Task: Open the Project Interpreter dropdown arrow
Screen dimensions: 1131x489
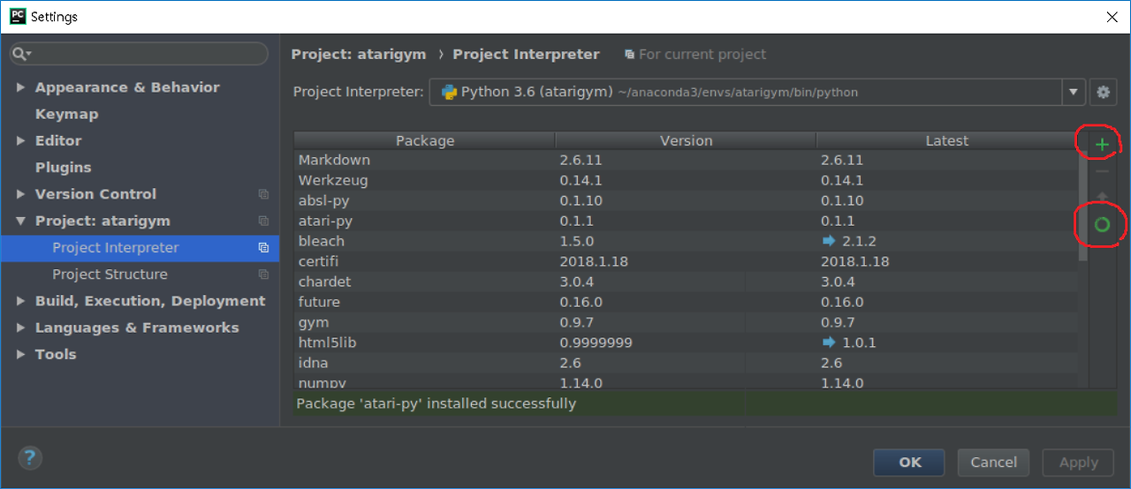Action: pyautogui.click(x=1074, y=92)
